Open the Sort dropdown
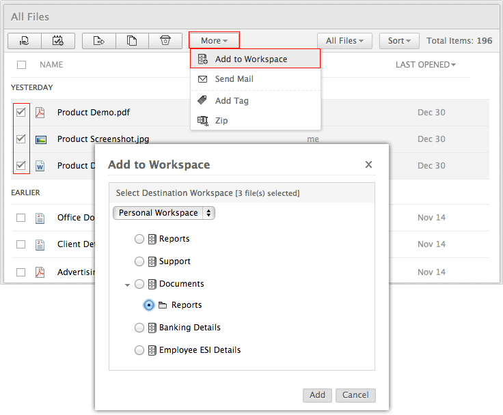The width and height of the screenshot is (503, 415). pos(399,41)
